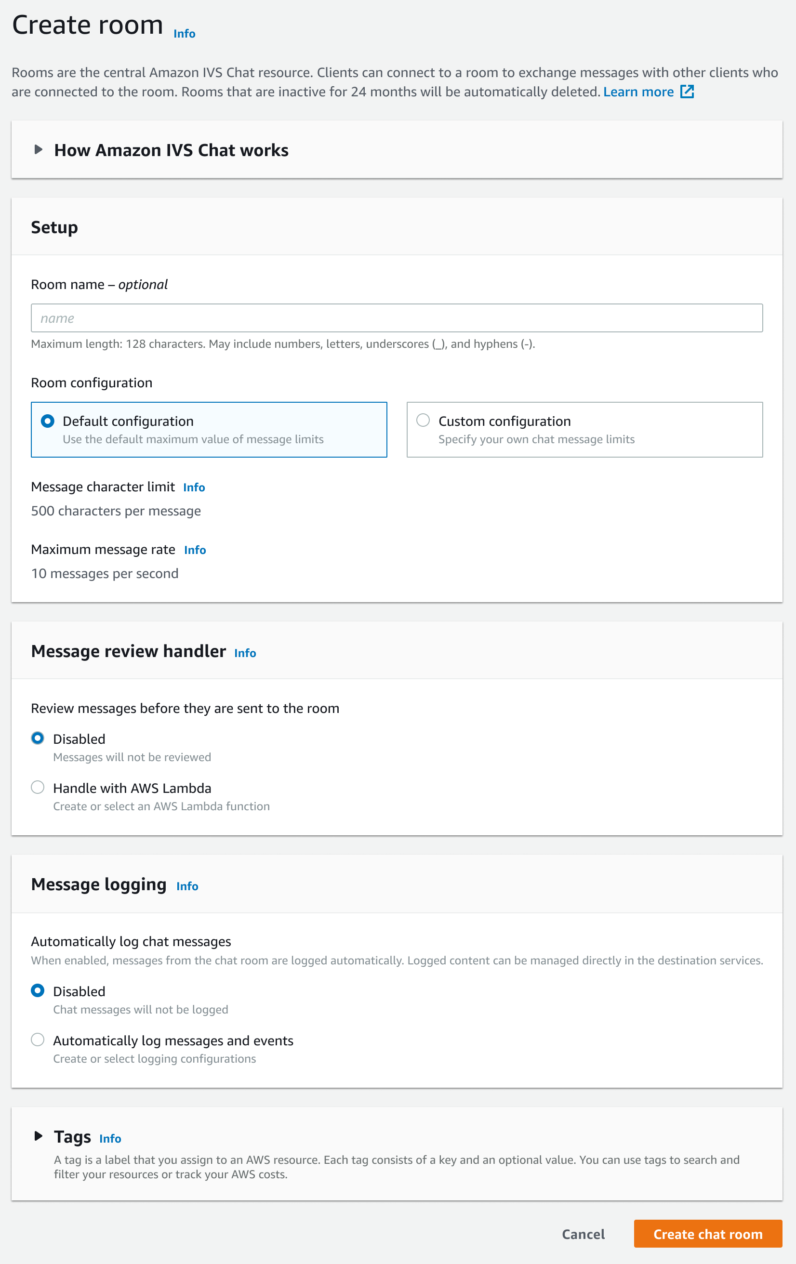Open Info for Message logging
796x1264 pixels.
tap(187, 886)
